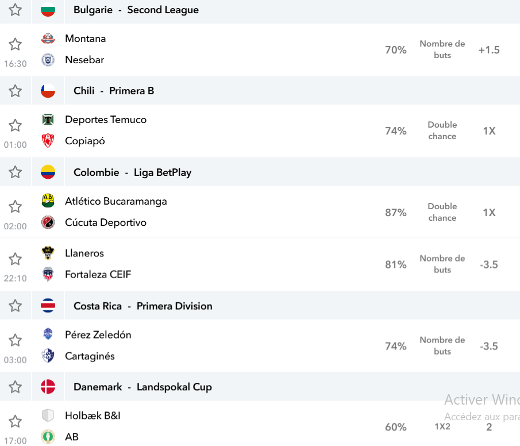The width and height of the screenshot is (520, 446).
Task: Toggle favorite star for Llaneros match
Action: [16, 259]
